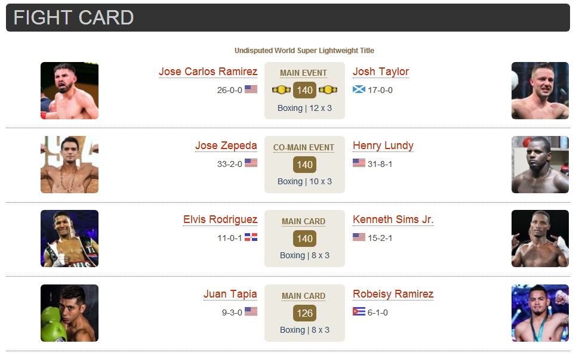Image resolution: width=579 pixels, height=359 pixels.
Task: Click the US flag next to 26-0-0 record
Action: (x=251, y=89)
